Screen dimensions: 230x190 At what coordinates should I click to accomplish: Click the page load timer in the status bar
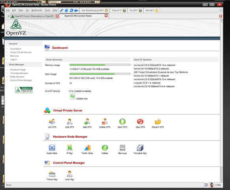tap(218, 185)
